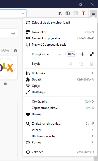Click the Biblioteka books icon
Screen dimensions: 98x161
[28, 73]
